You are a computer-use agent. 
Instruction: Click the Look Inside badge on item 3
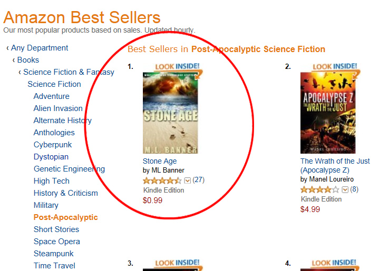click(x=178, y=263)
